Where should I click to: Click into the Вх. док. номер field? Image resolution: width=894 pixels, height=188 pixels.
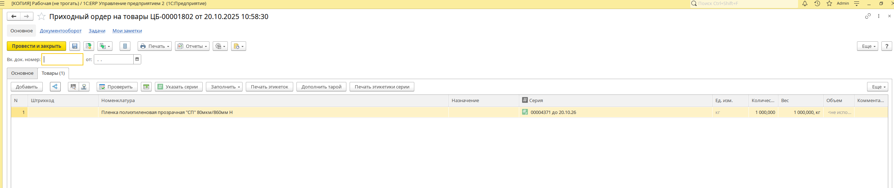[63, 59]
